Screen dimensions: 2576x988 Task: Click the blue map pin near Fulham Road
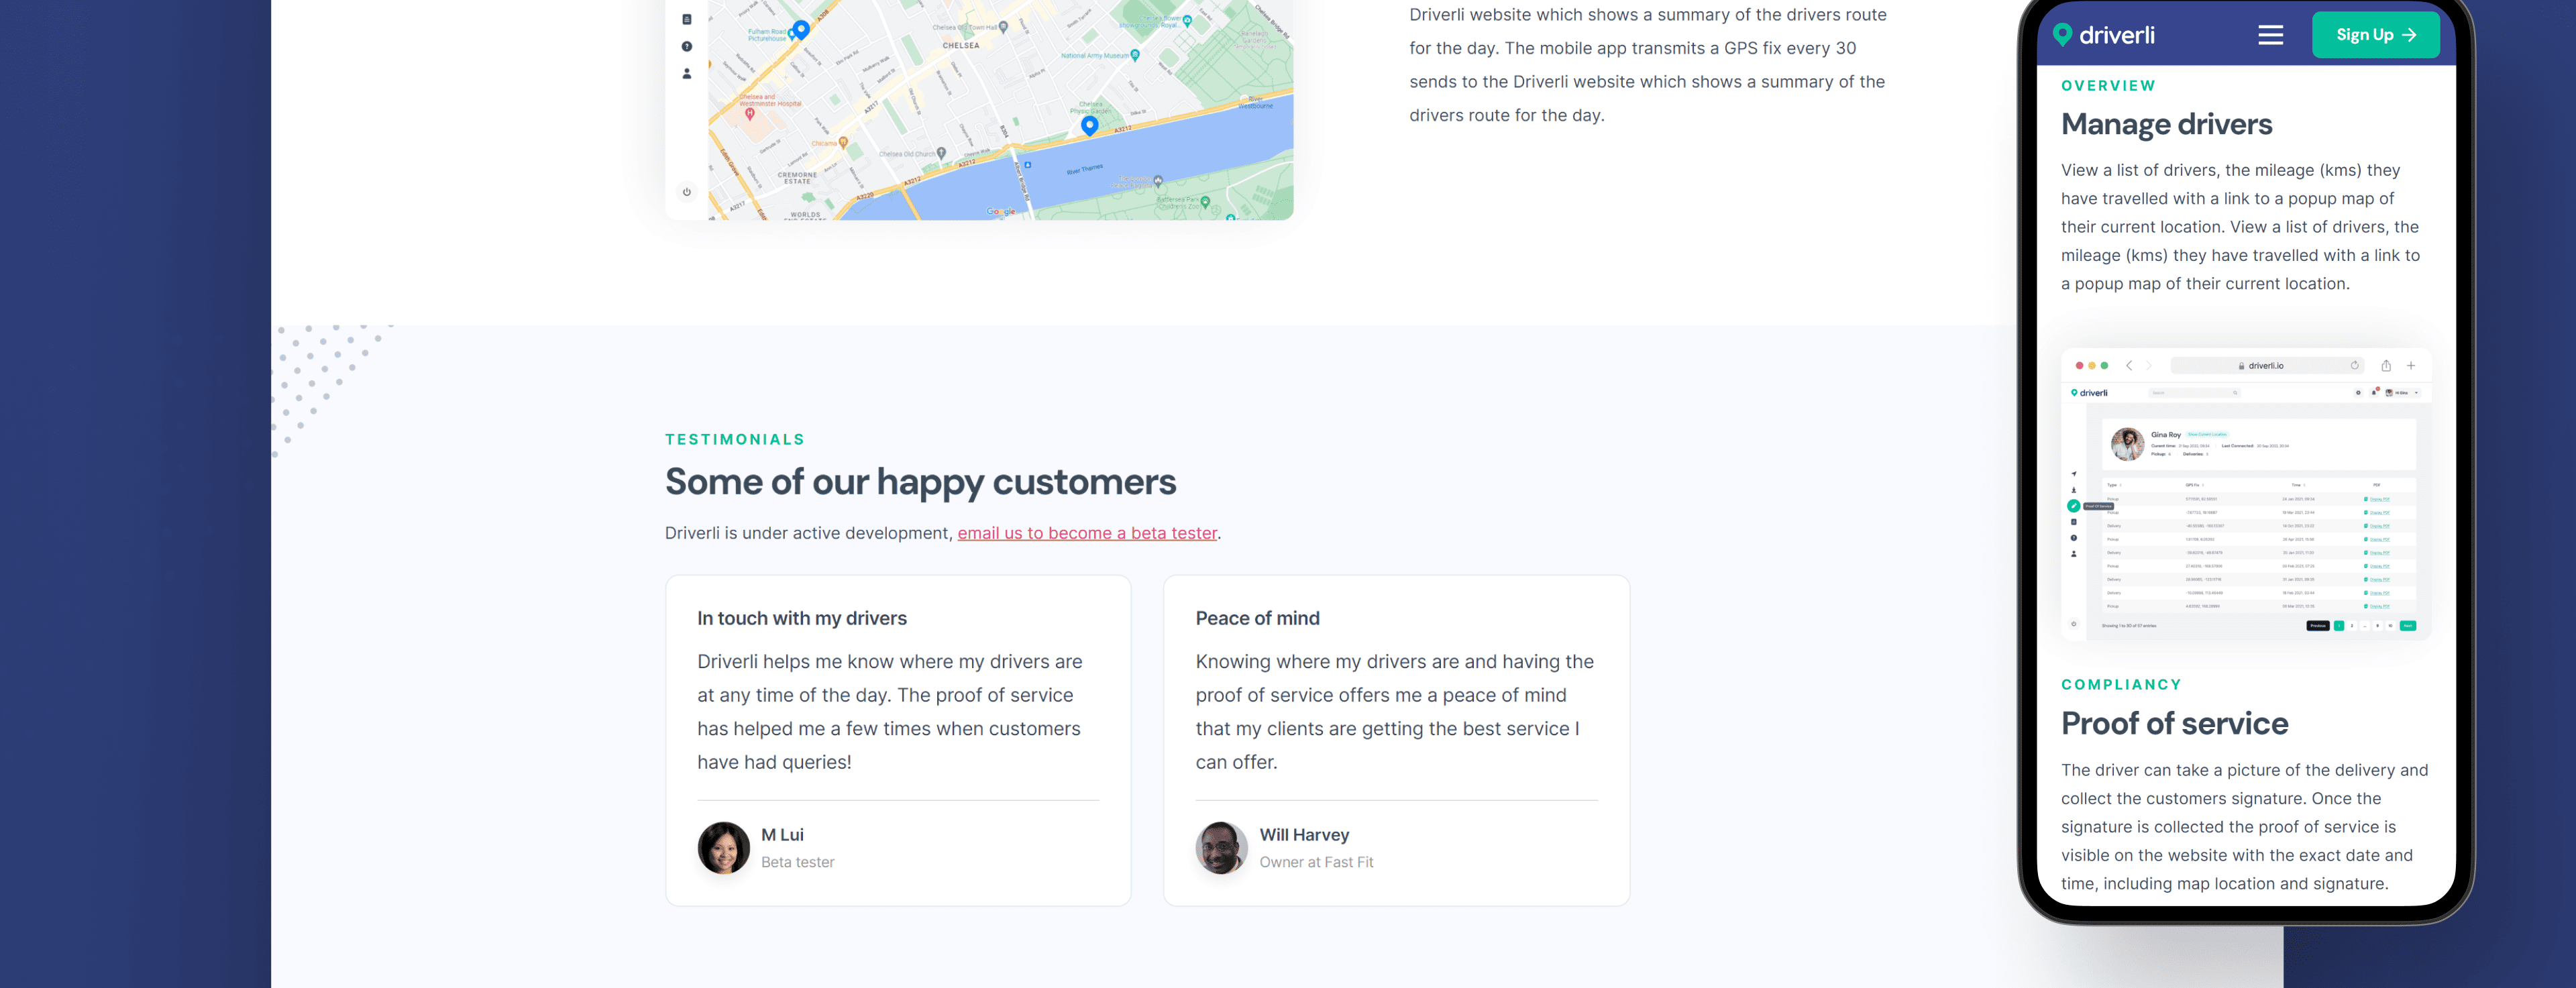(x=801, y=28)
